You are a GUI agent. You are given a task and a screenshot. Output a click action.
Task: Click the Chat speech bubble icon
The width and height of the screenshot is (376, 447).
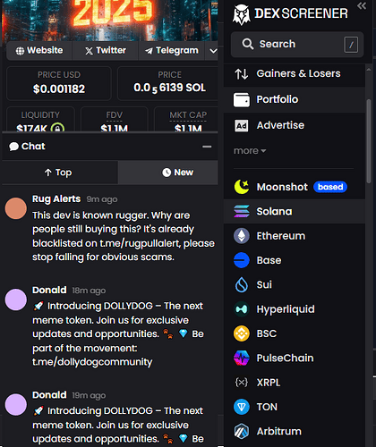[x=13, y=147]
